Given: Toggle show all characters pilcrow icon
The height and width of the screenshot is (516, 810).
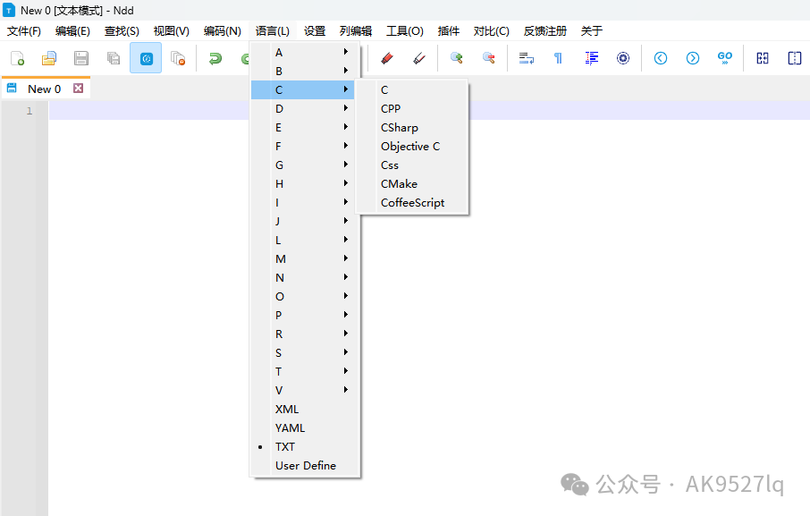Looking at the screenshot, I should click(x=558, y=58).
